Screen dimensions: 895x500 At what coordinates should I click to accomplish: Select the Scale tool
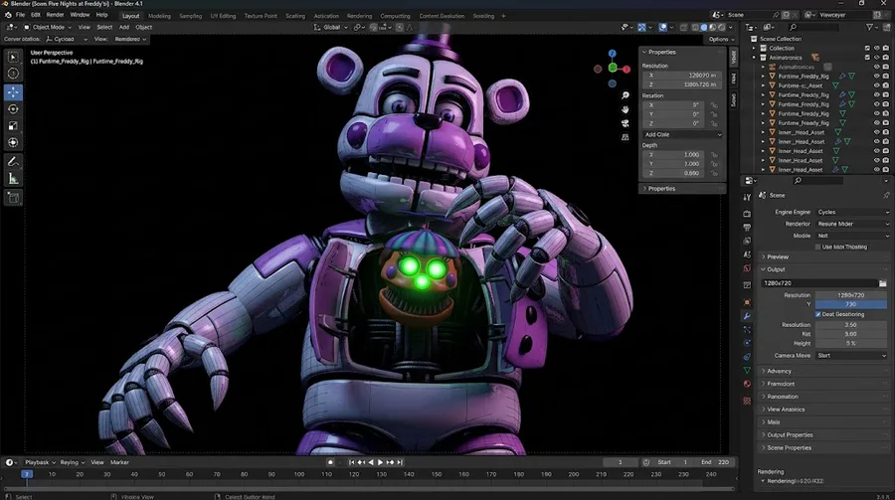click(13, 126)
